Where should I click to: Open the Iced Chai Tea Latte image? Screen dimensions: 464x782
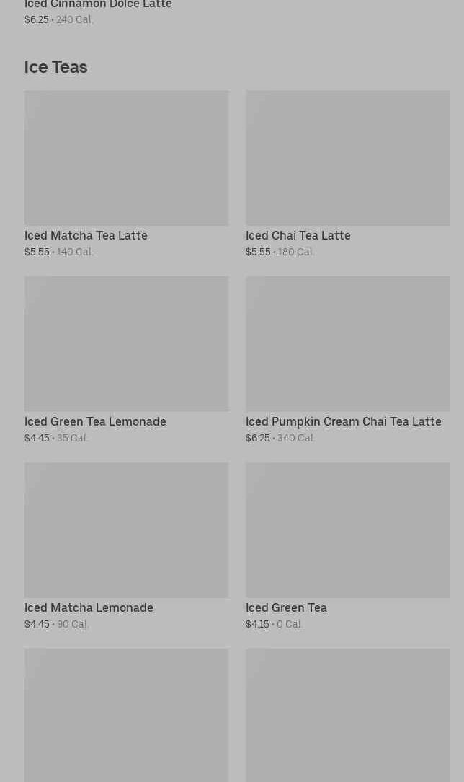[347, 157]
